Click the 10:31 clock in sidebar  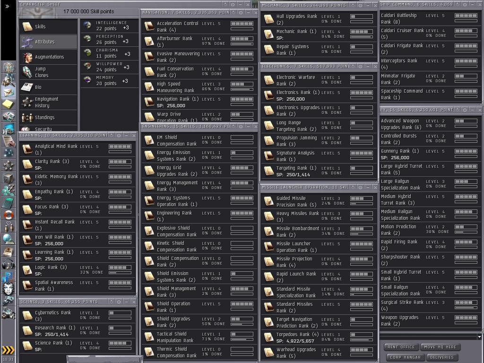[9, 359]
